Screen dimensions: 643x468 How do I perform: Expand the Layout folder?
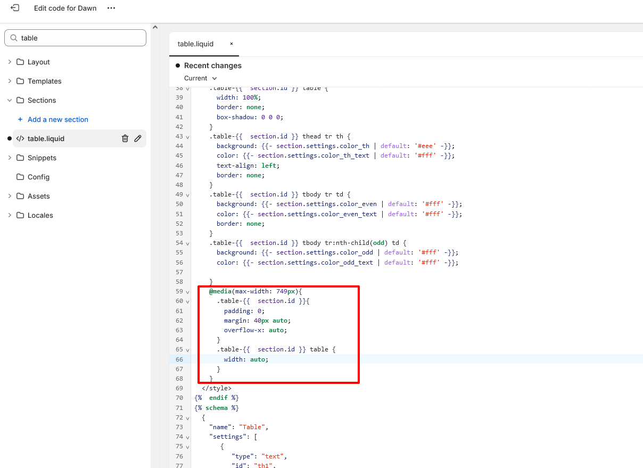(x=10, y=62)
